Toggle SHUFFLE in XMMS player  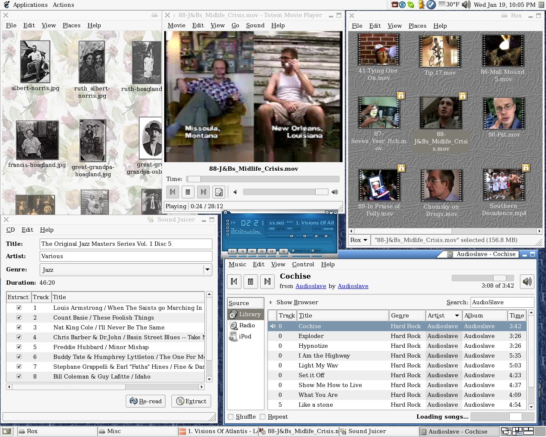click(301, 251)
